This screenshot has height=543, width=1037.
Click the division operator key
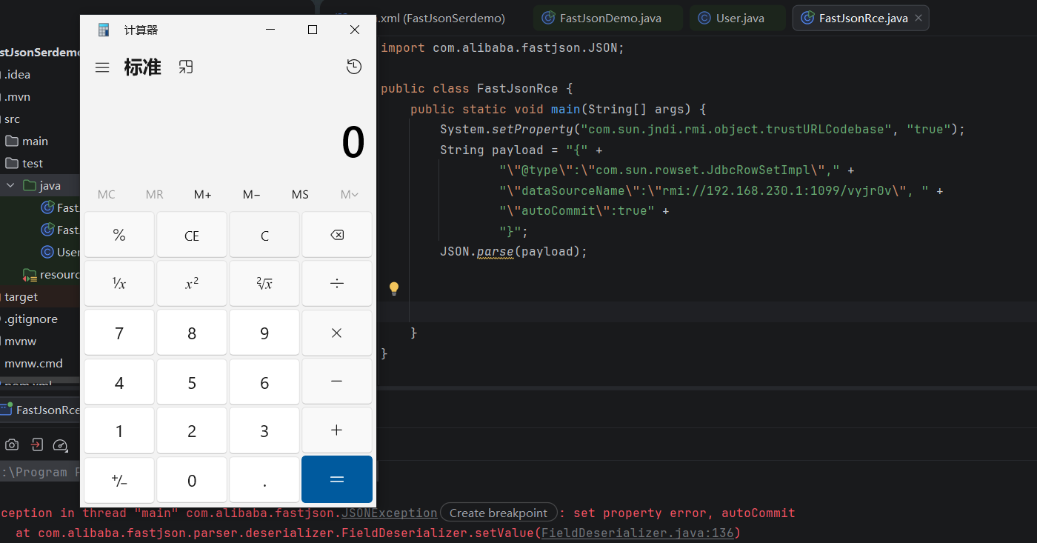(337, 284)
